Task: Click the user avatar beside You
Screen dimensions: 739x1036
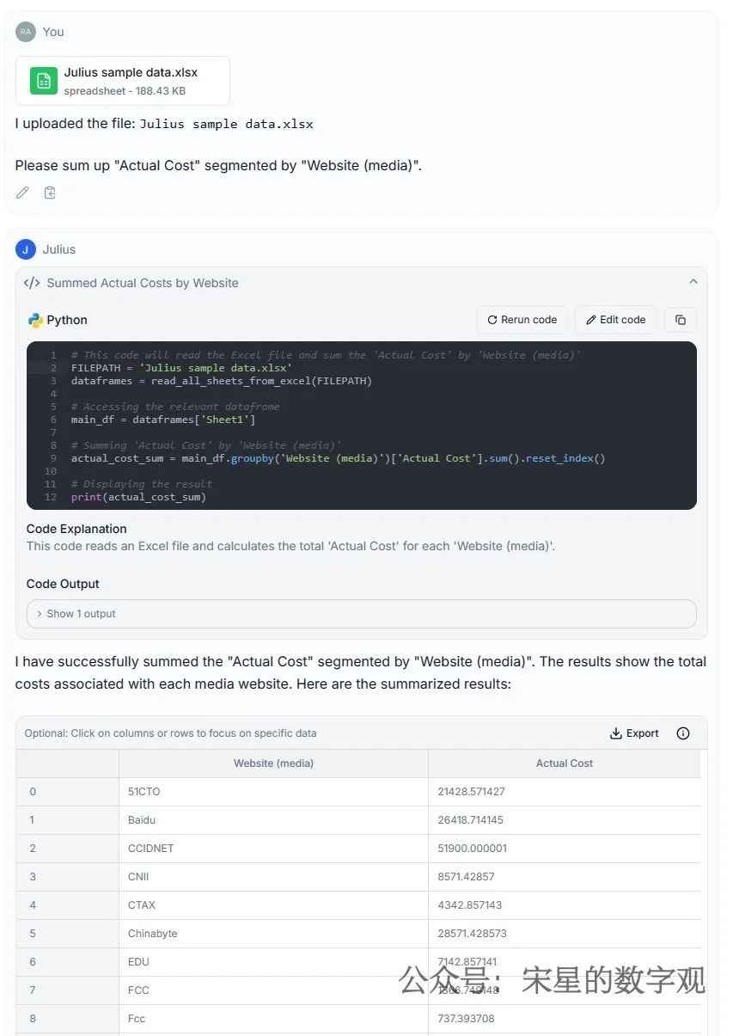Action: [x=26, y=32]
